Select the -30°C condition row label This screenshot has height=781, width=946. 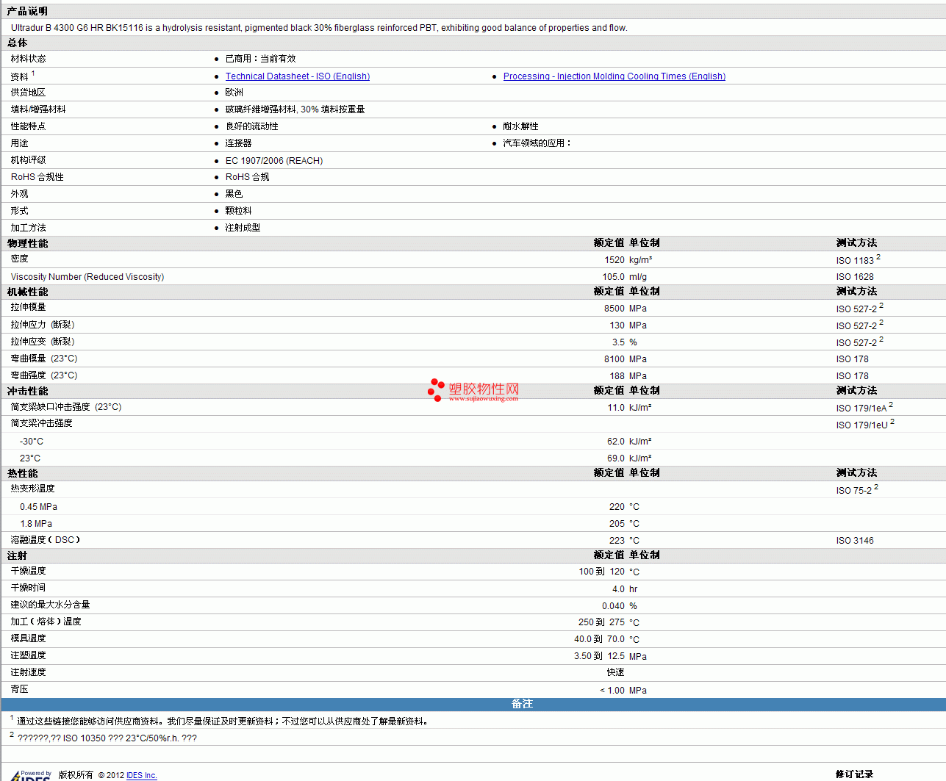(x=32, y=442)
